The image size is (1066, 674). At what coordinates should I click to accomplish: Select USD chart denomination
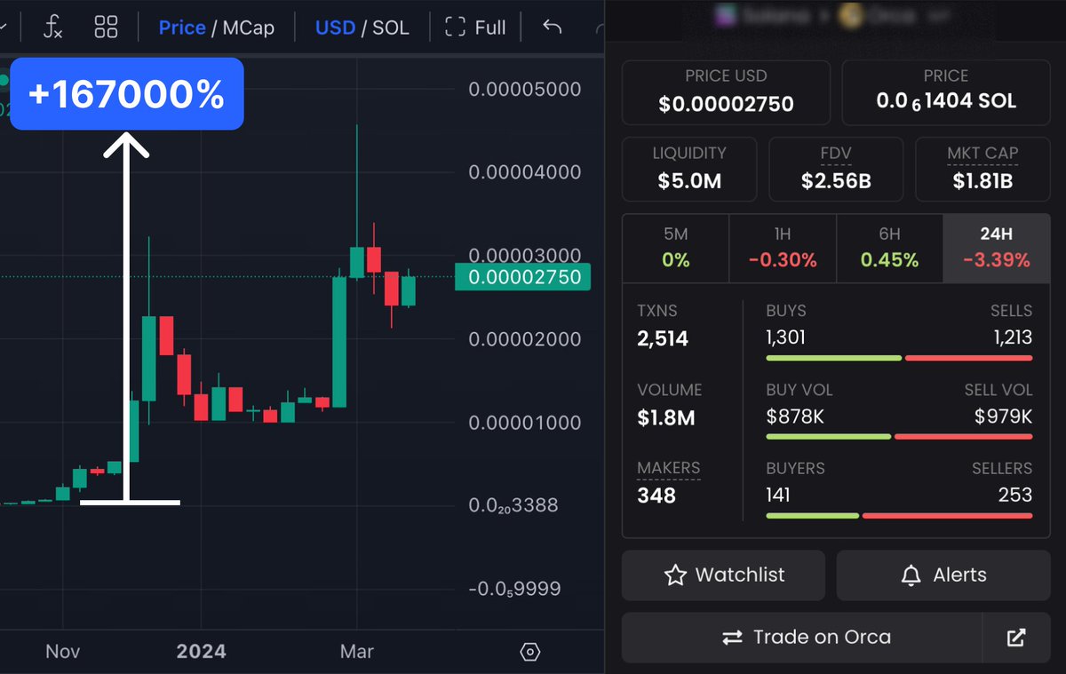pyautogui.click(x=335, y=28)
